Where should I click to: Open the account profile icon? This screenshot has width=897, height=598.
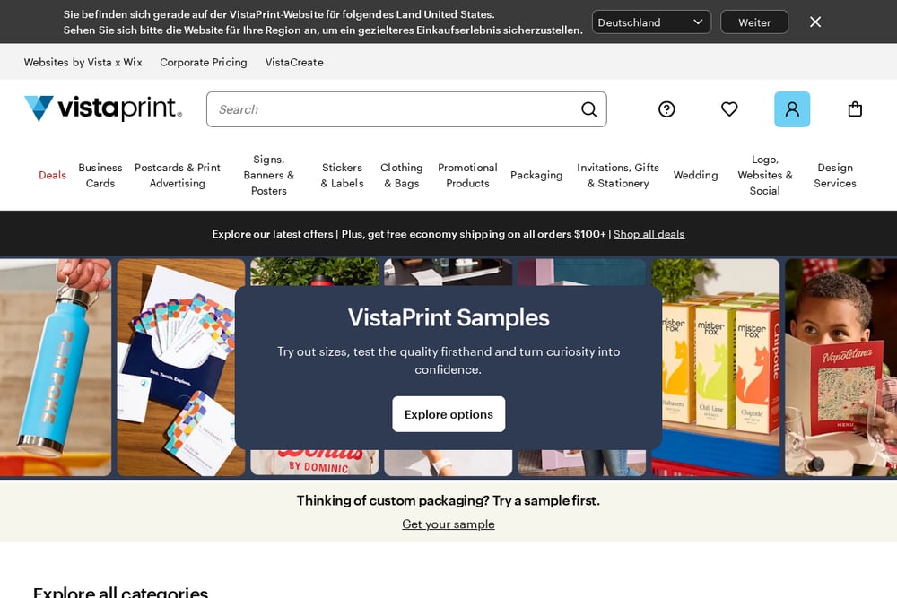click(x=792, y=109)
